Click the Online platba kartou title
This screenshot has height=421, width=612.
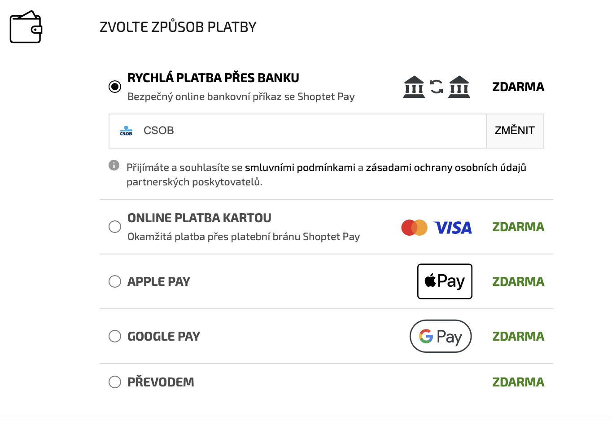199,218
